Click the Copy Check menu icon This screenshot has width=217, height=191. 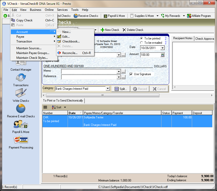pyautogui.click(x=13, y=20)
